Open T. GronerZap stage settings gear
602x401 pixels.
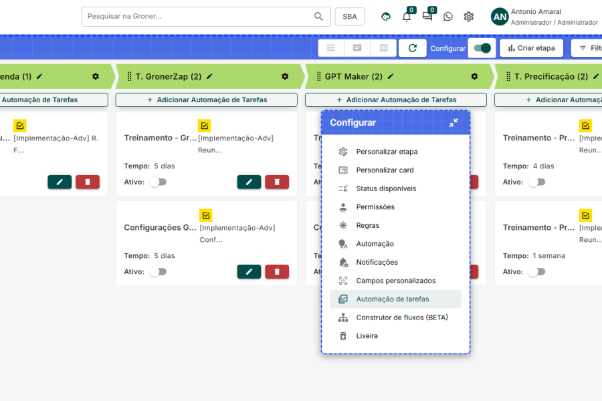click(285, 77)
